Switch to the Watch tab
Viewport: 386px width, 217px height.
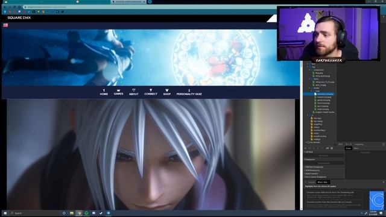[x=356, y=148]
